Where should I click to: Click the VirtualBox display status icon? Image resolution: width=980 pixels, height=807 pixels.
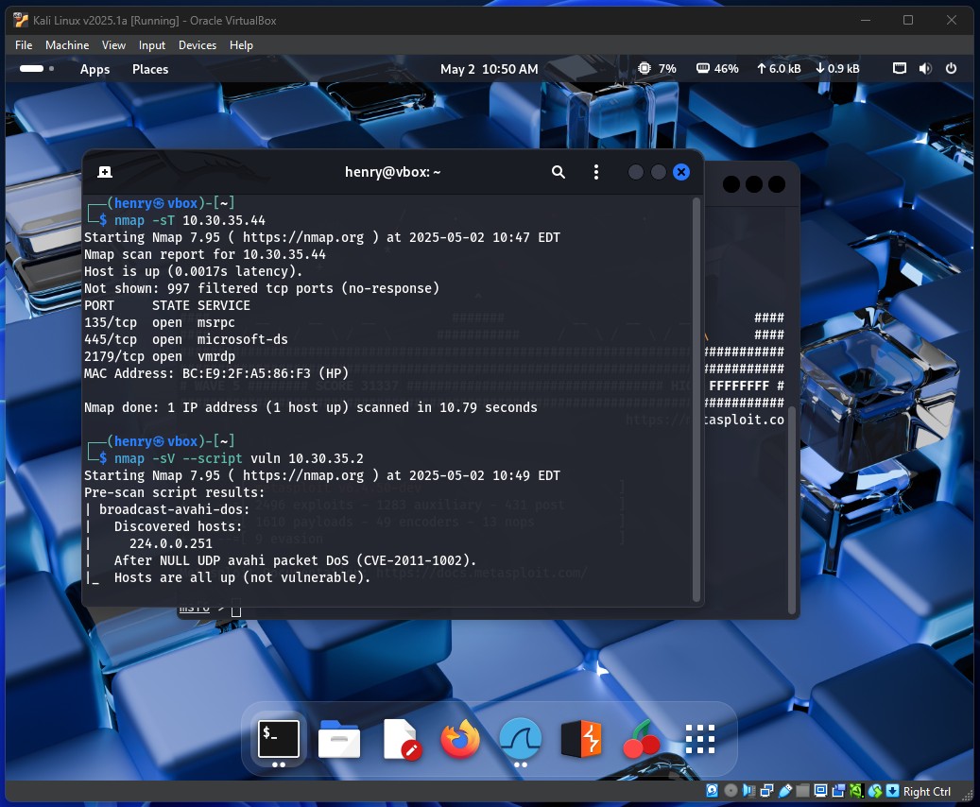pyautogui.click(x=820, y=791)
